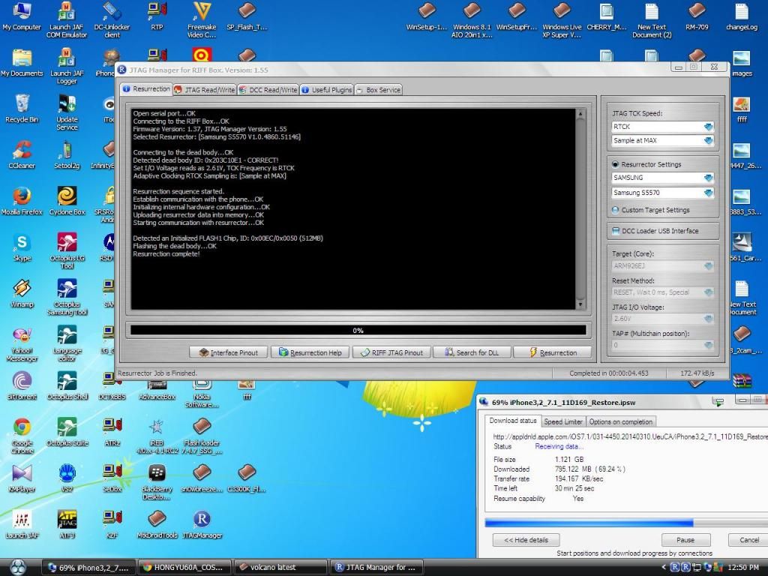Click Hide details in download window

(526, 540)
